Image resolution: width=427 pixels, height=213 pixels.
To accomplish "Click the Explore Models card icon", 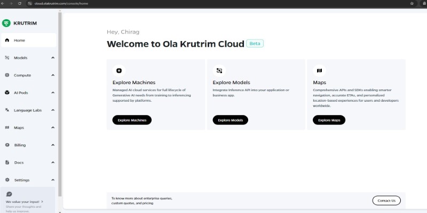I will 219,71.
